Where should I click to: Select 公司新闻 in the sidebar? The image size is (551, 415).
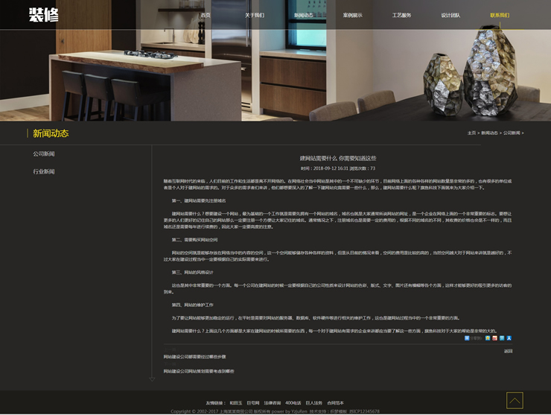(x=44, y=153)
